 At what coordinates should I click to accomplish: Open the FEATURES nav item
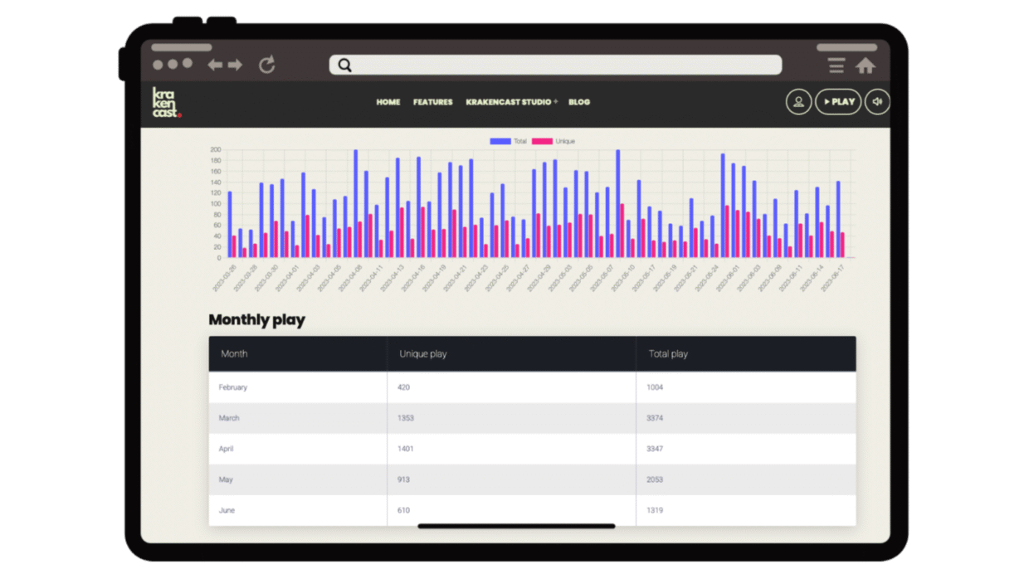tap(432, 102)
